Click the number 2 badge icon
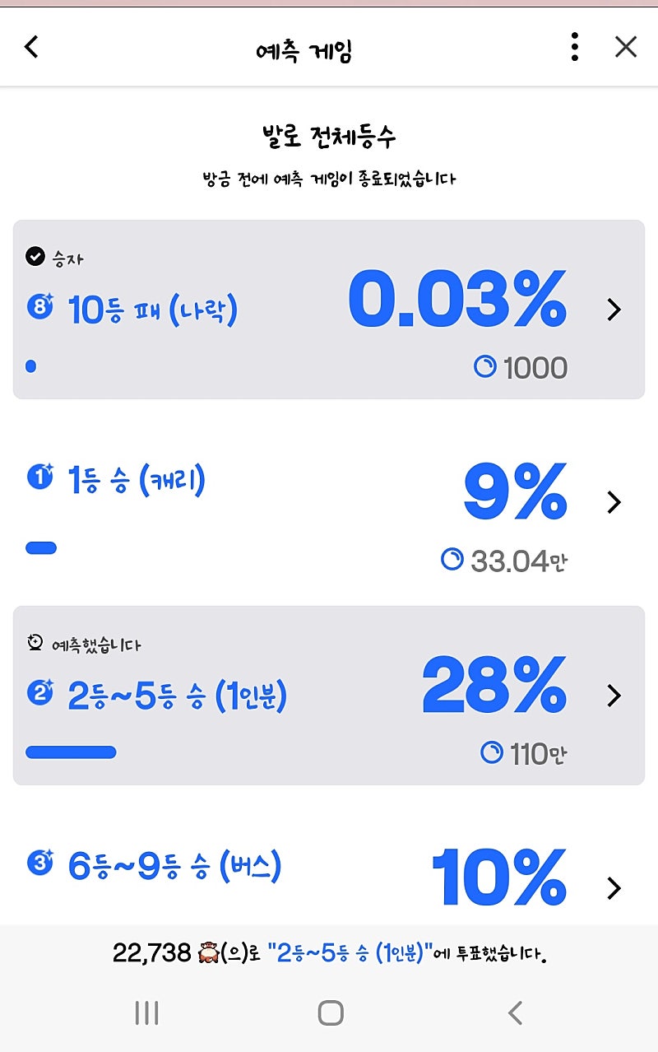 pos(39,694)
